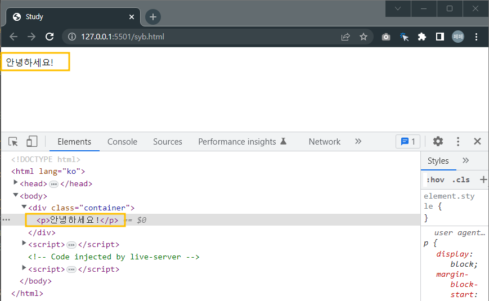Go forward to the next page
Viewport: 489px width, 301px height.
pos(31,37)
